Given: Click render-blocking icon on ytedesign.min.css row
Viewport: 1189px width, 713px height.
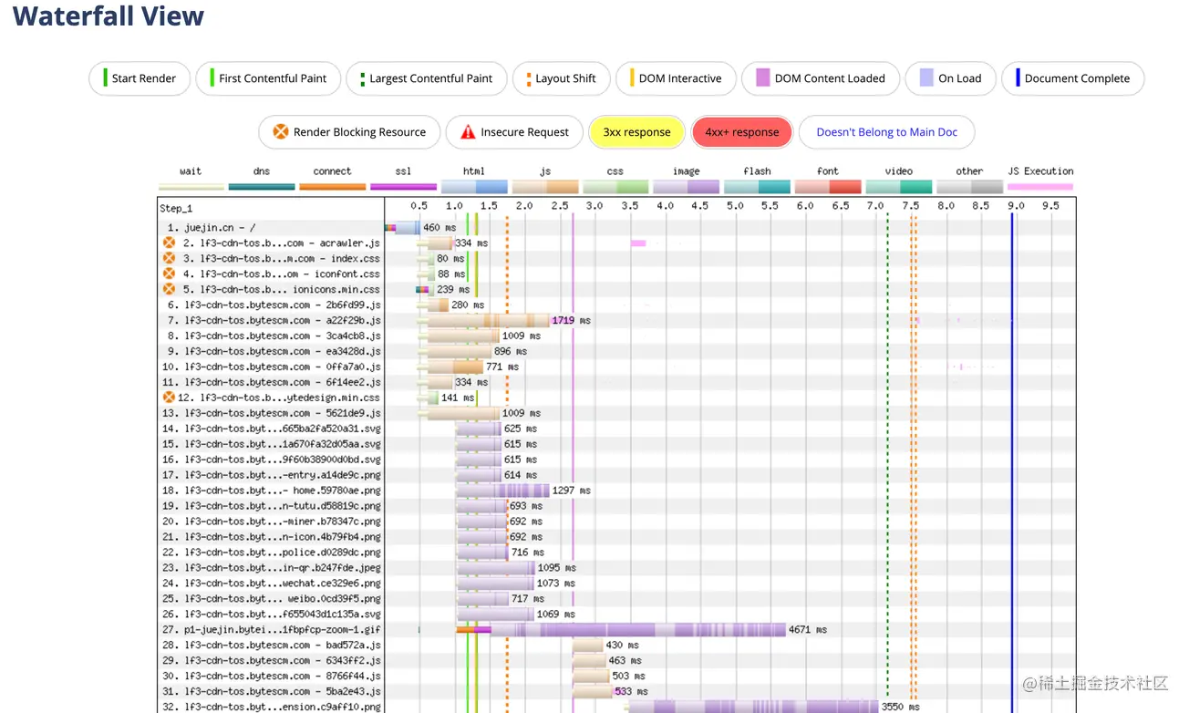Looking at the screenshot, I should pos(169,398).
